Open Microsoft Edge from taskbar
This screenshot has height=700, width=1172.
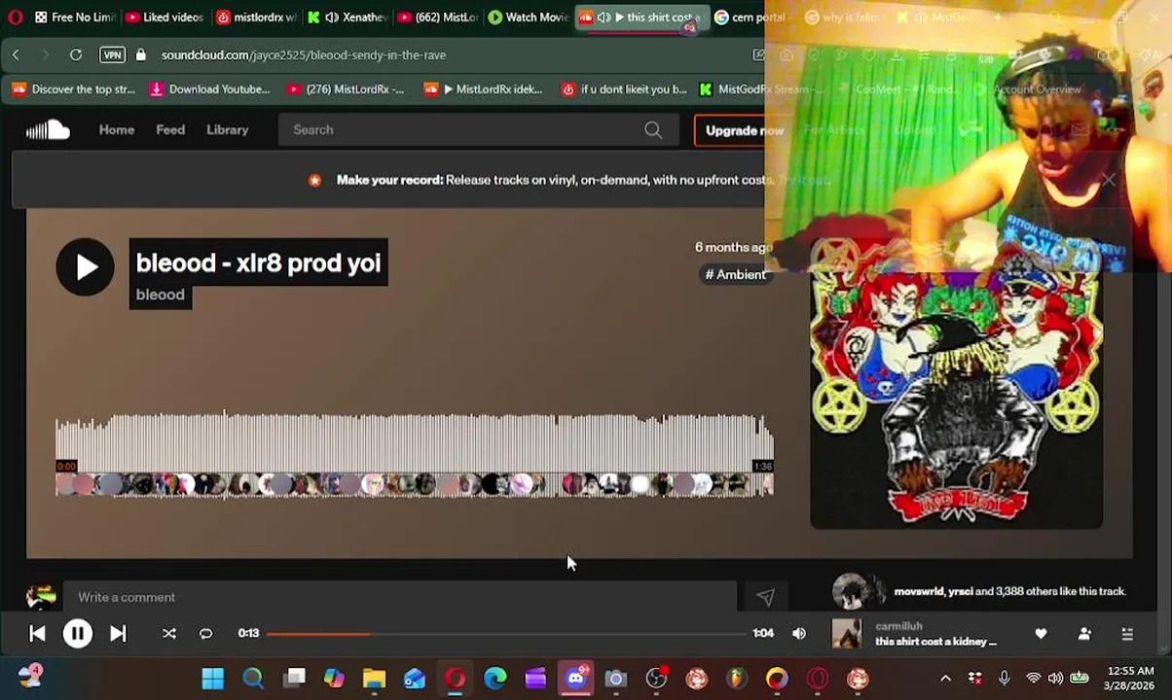click(x=495, y=678)
